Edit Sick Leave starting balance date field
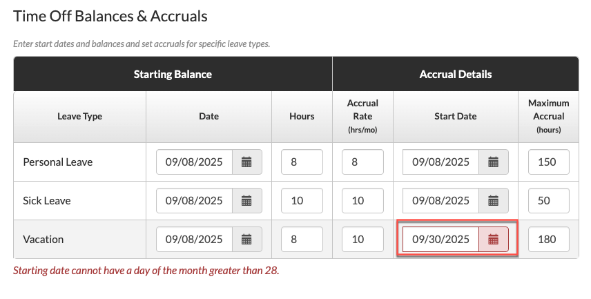This screenshot has height=299, width=591. tap(195, 200)
